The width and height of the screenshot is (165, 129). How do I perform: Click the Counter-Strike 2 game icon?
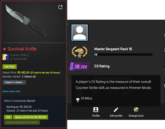(x=6, y=57)
